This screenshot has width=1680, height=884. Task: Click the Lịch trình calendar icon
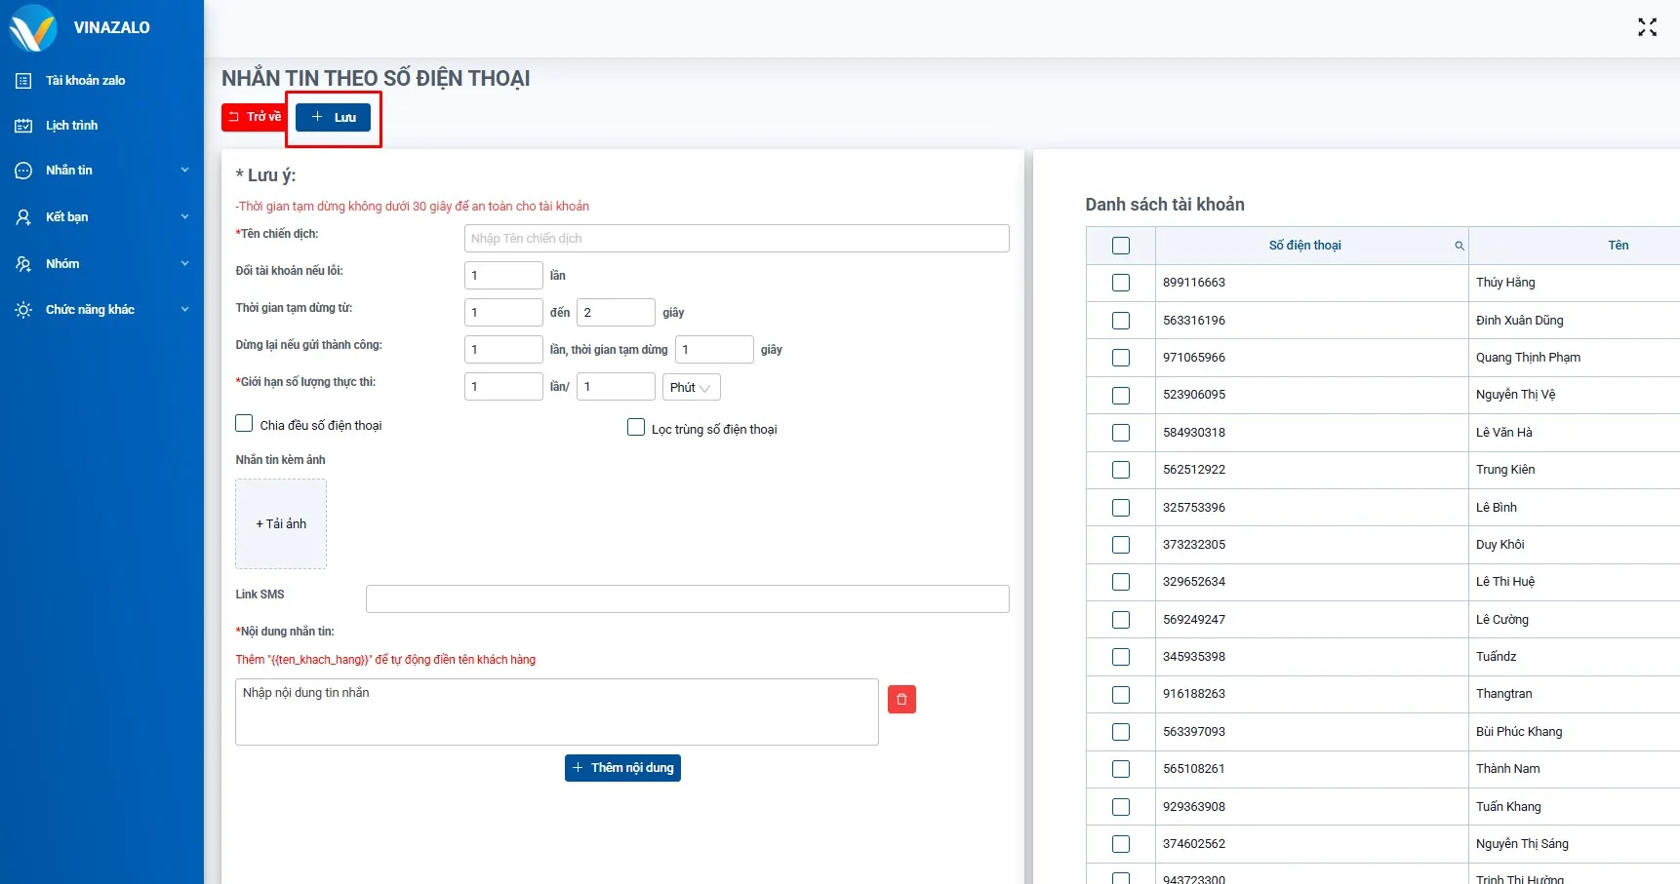pyautogui.click(x=23, y=126)
